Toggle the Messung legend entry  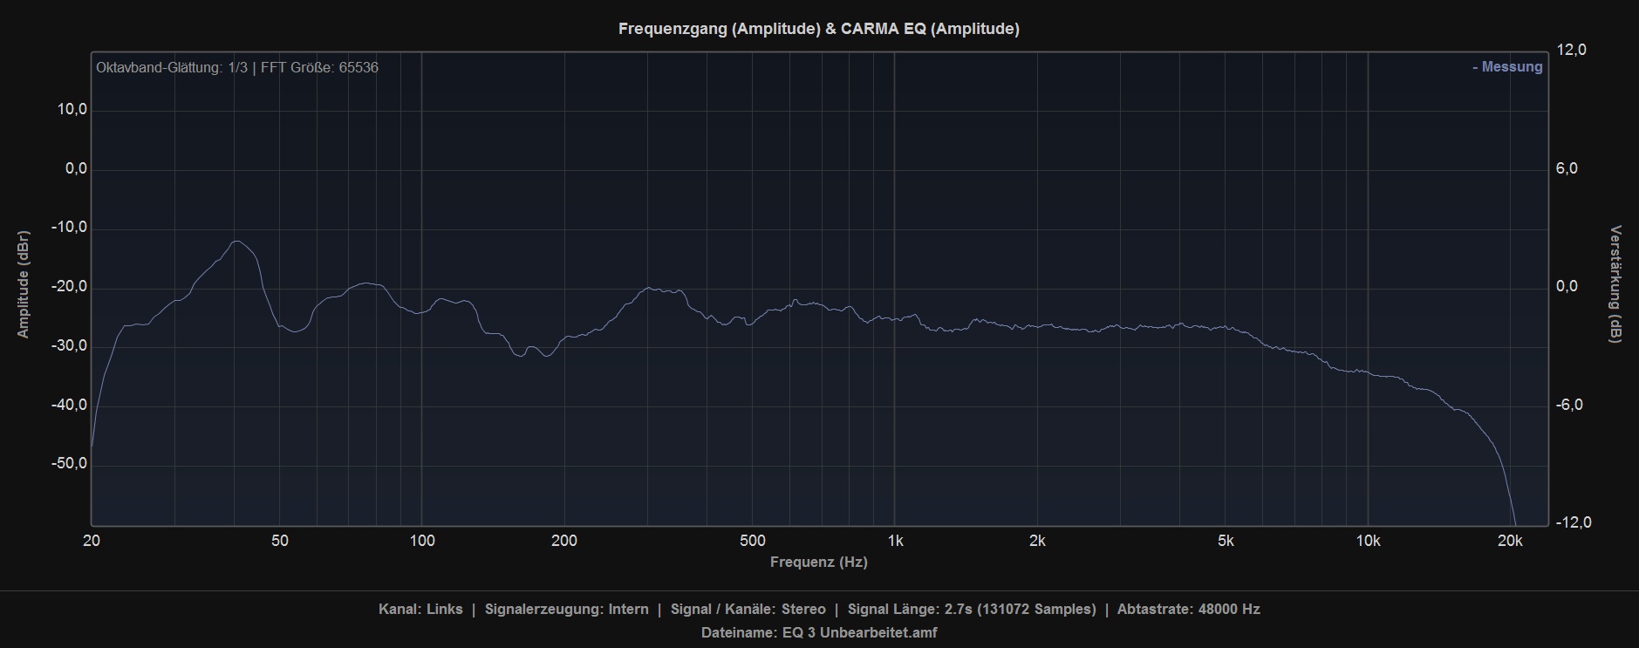[1507, 67]
